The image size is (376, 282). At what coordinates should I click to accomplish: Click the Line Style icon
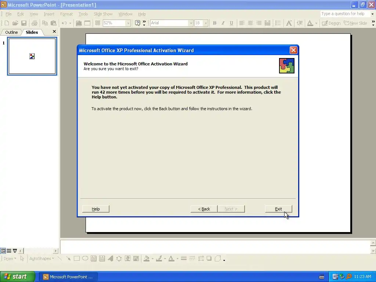184,258
